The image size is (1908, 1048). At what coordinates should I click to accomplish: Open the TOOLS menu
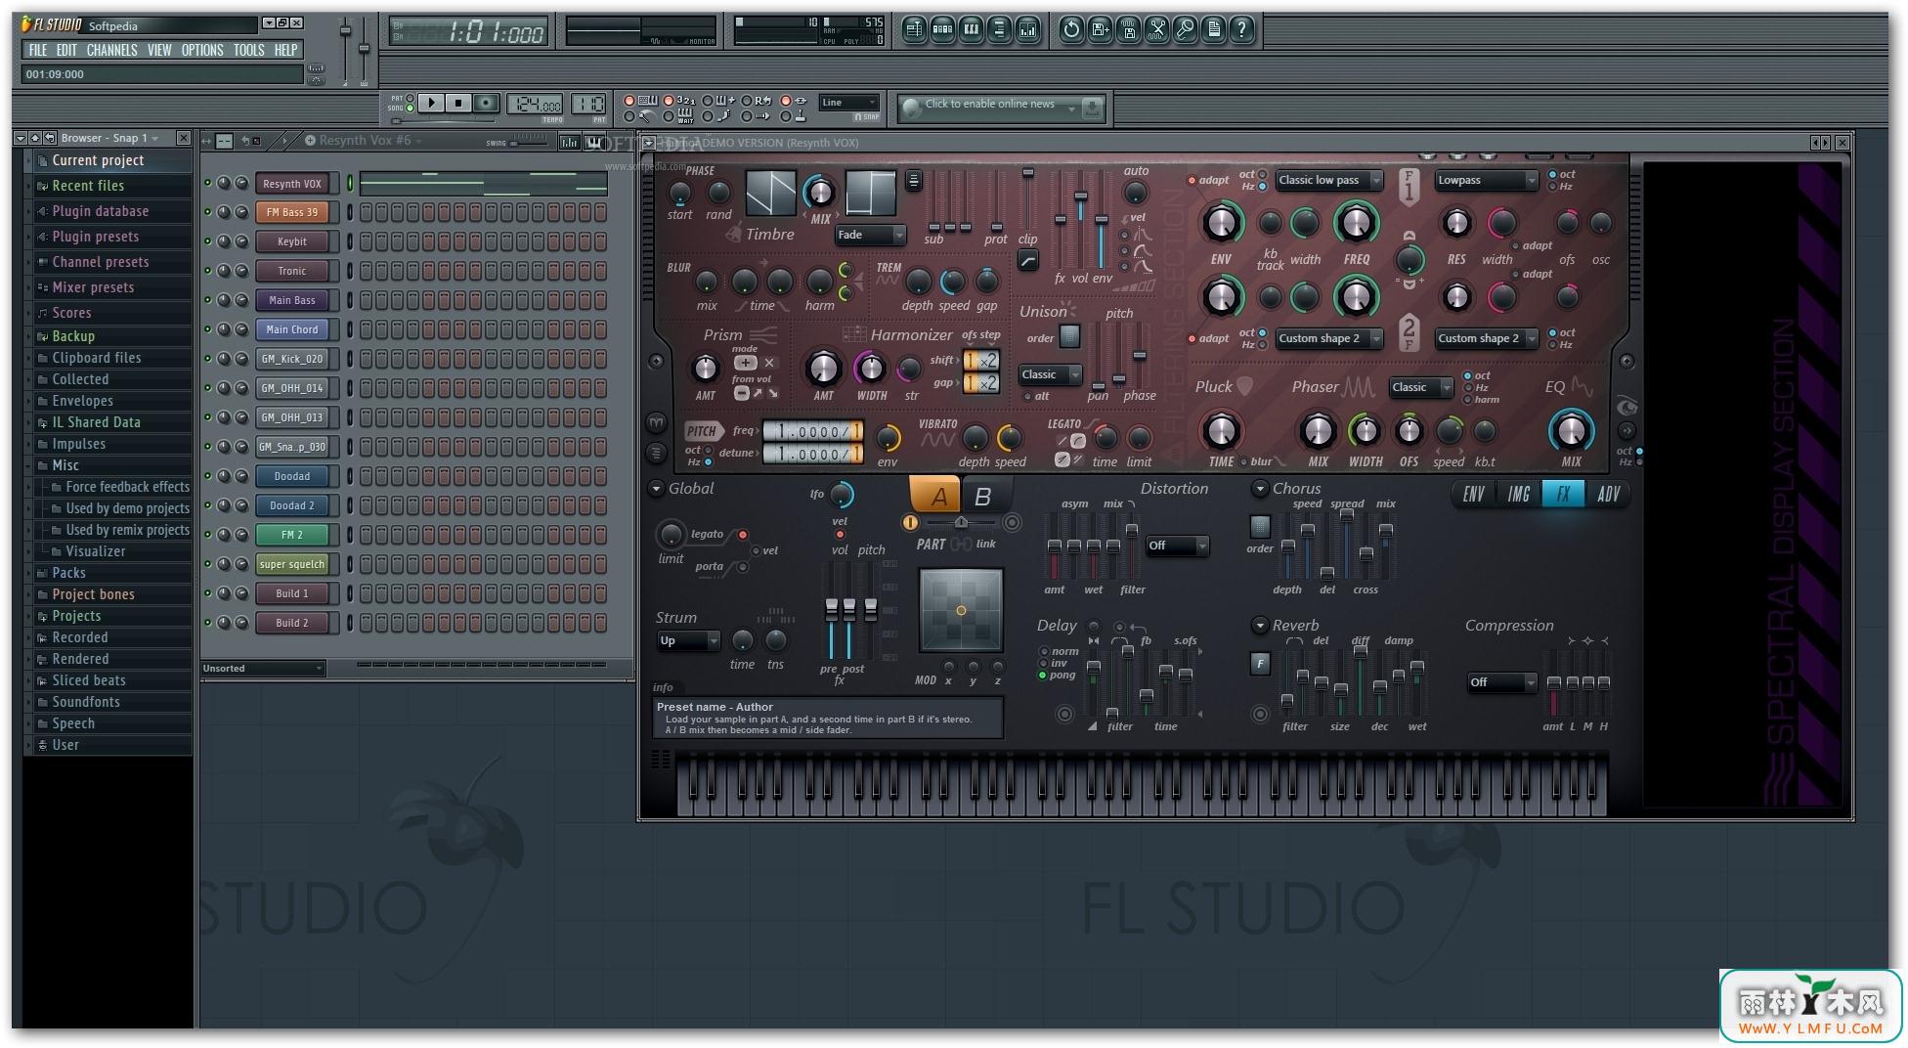click(x=248, y=50)
